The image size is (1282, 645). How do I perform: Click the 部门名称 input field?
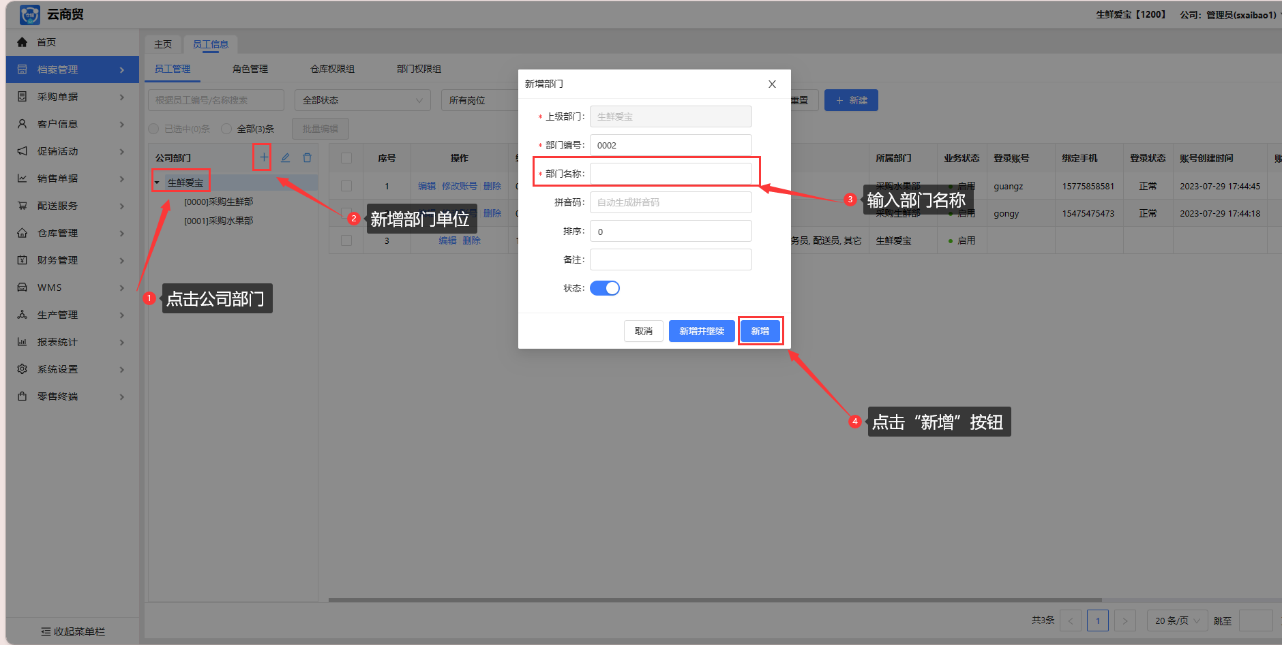tap(671, 174)
